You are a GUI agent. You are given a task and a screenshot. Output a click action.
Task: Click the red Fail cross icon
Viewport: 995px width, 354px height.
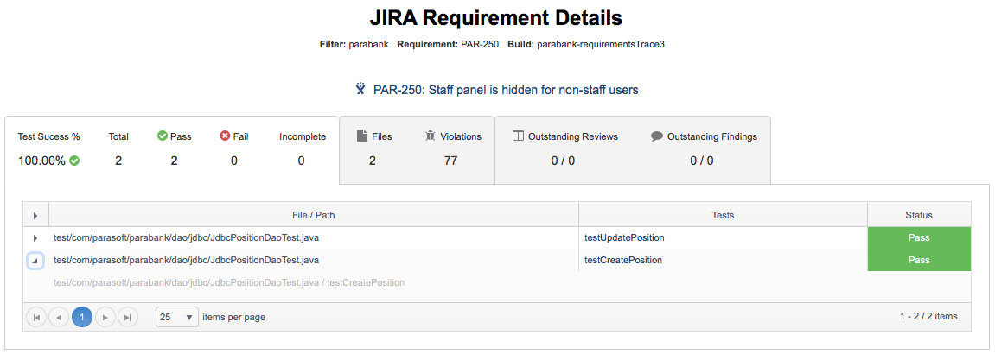point(224,136)
